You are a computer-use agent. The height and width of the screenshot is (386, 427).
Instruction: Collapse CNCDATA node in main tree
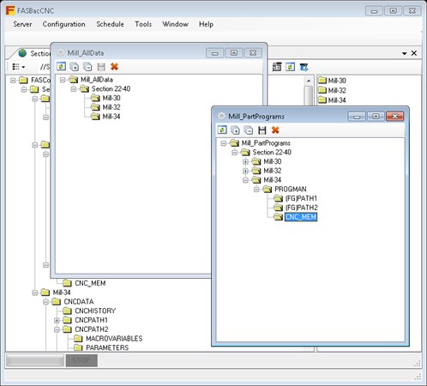click(45, 302)
